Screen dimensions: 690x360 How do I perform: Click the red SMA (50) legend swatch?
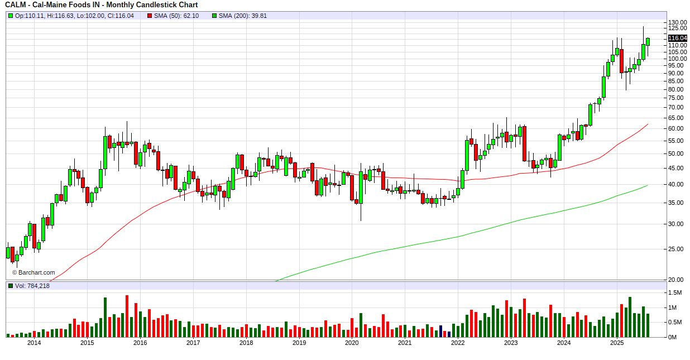tap(150, 16)
